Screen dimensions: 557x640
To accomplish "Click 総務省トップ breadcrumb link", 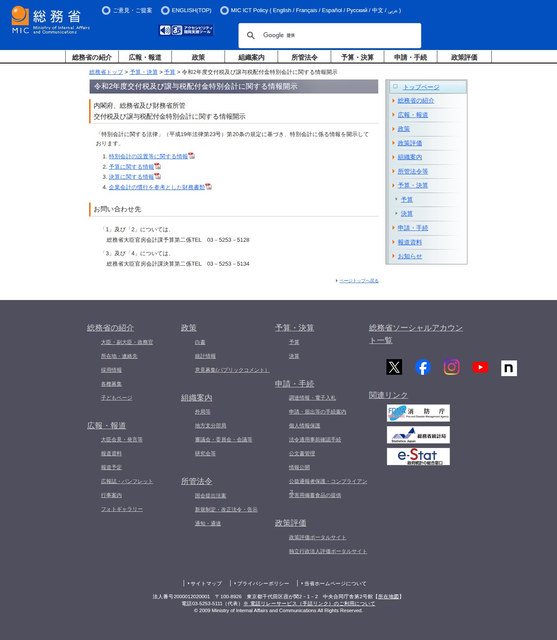I will click(x=106, y=72).
